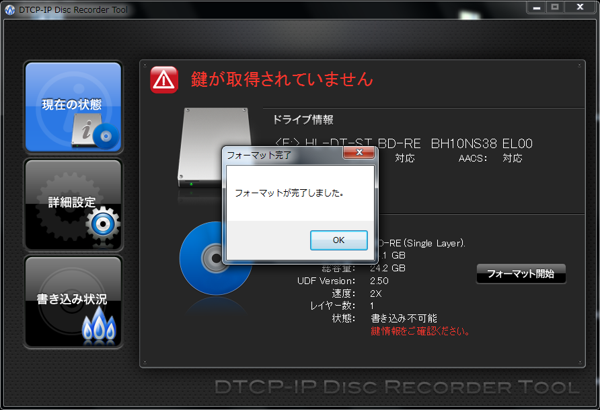This screenshot has height=410, width=600.
Task: Close the フォーマット完了 dialog with the red X
Action: pyautogui.click(x=359, y=152)
